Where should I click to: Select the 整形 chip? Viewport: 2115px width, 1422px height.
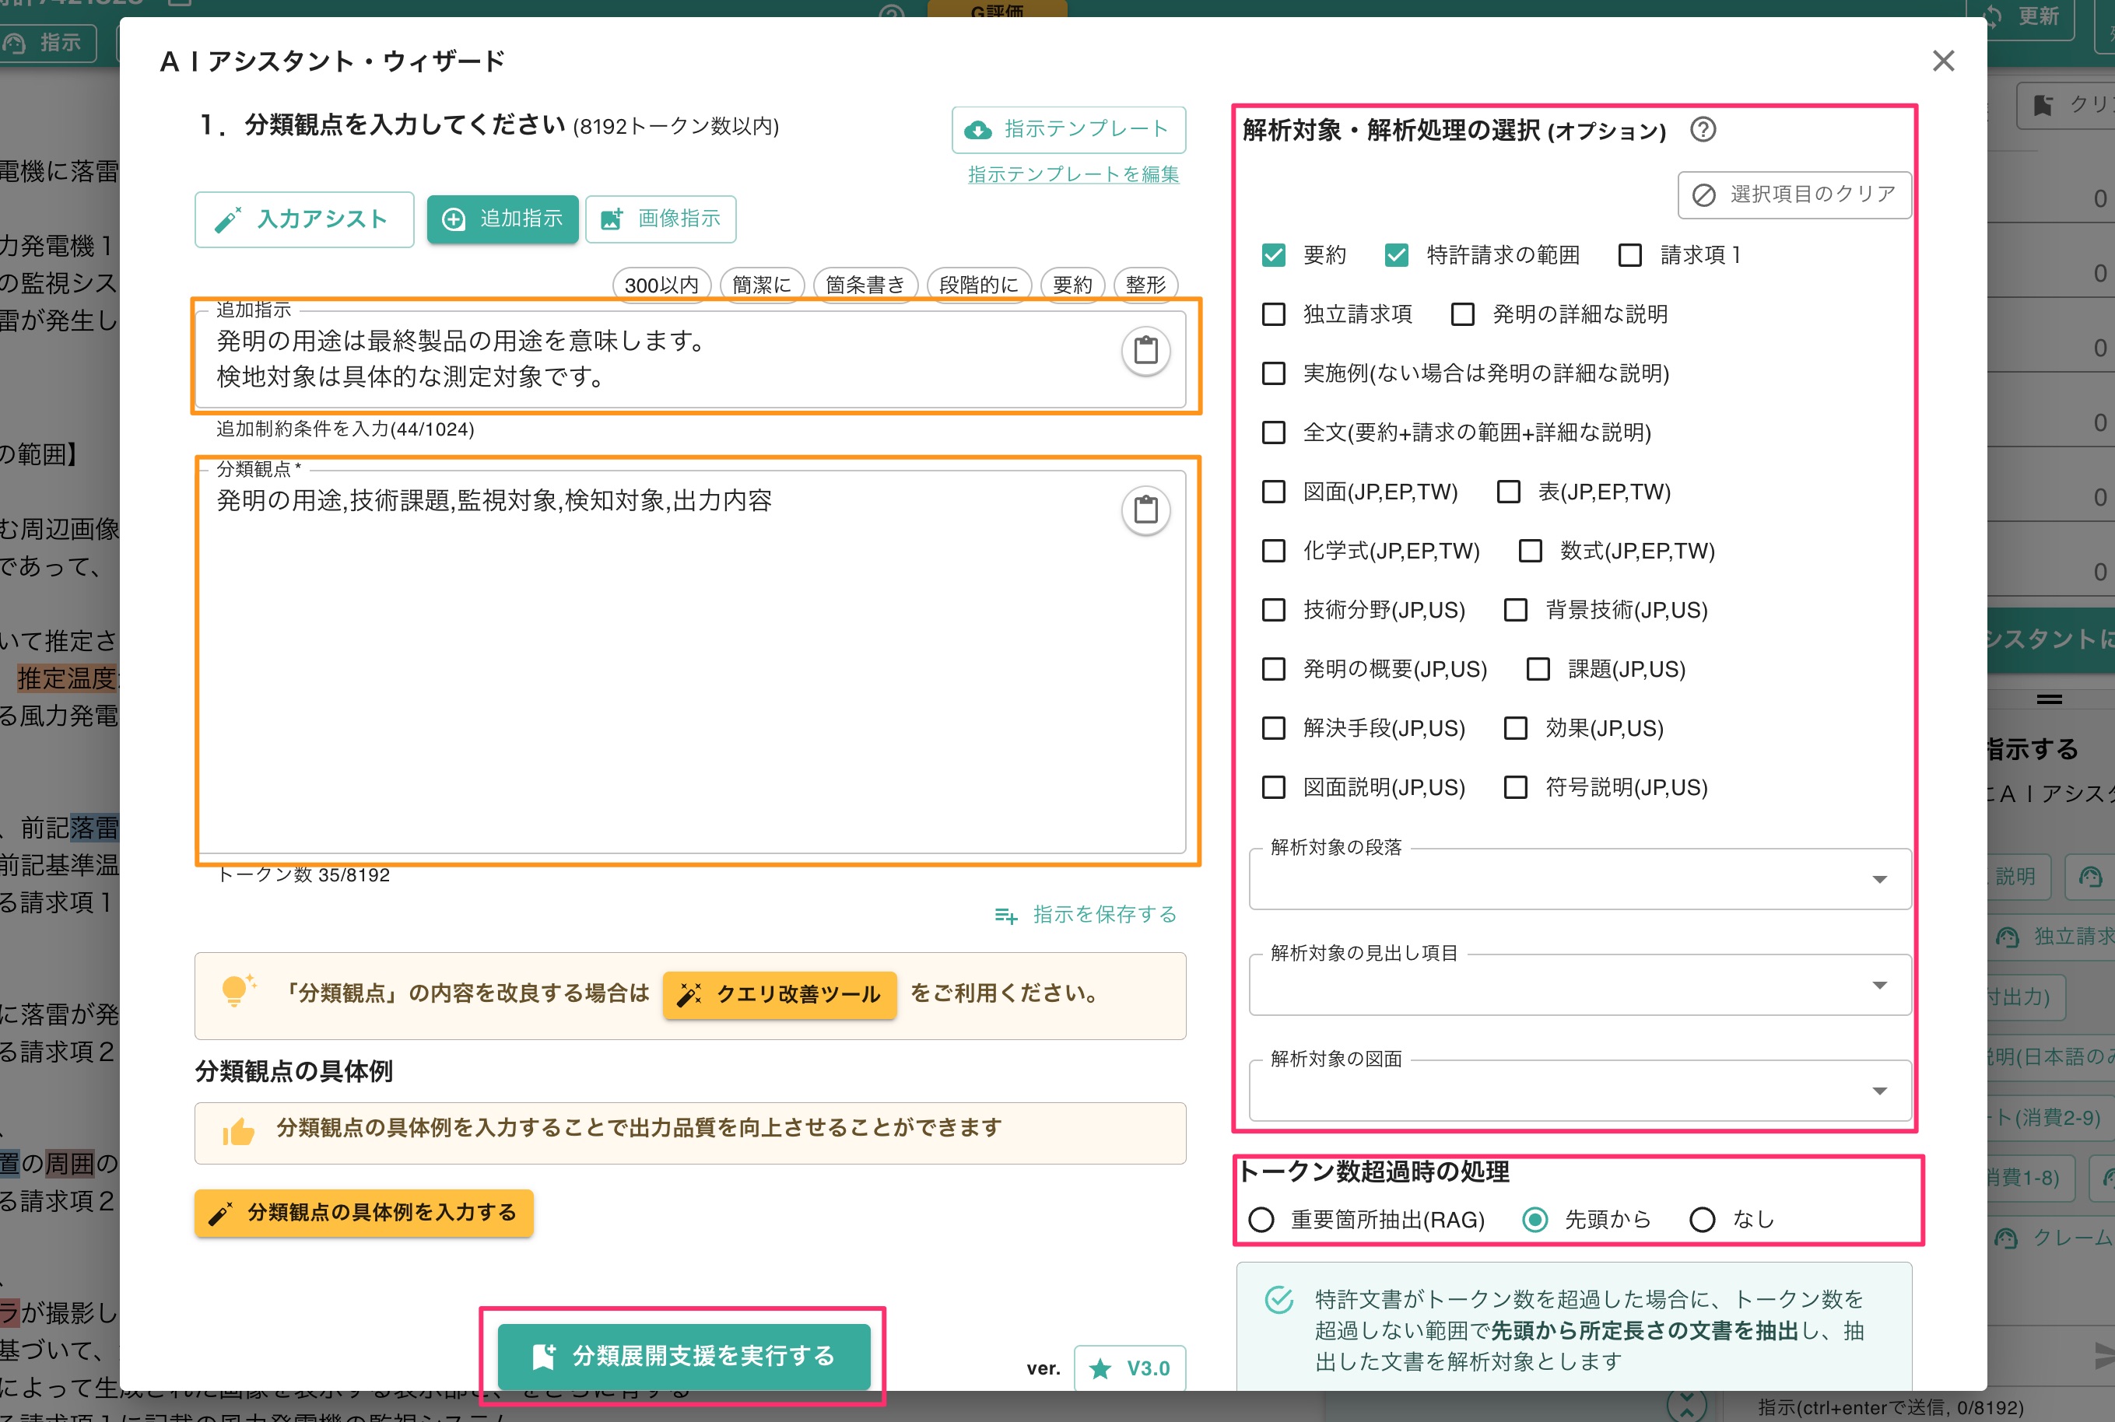(1145, 285)
